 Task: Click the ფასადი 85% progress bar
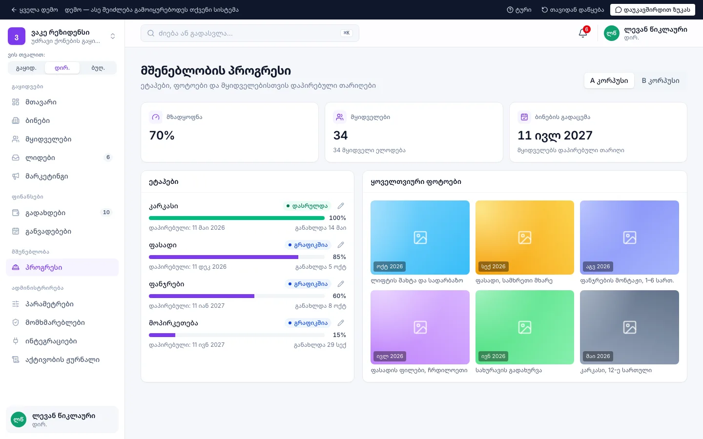[237, 257]
